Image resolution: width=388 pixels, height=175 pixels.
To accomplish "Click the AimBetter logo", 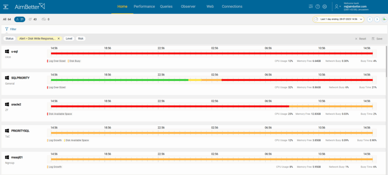I will pyautogui.click(x=30, y=6).
